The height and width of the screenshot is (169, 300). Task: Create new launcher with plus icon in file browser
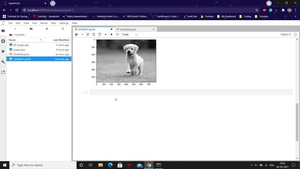(x=15, y=29)
